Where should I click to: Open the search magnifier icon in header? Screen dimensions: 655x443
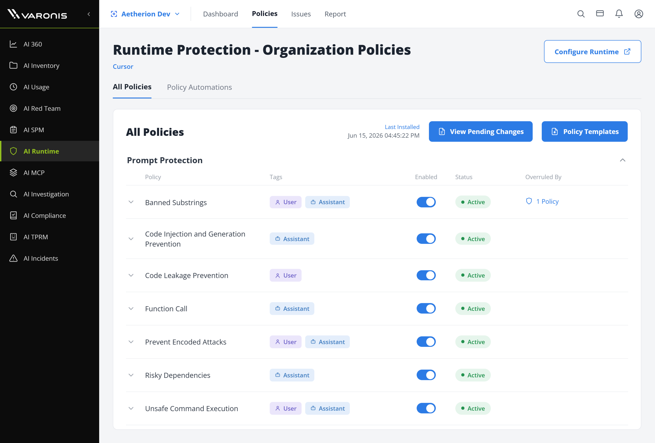(581, 14)
